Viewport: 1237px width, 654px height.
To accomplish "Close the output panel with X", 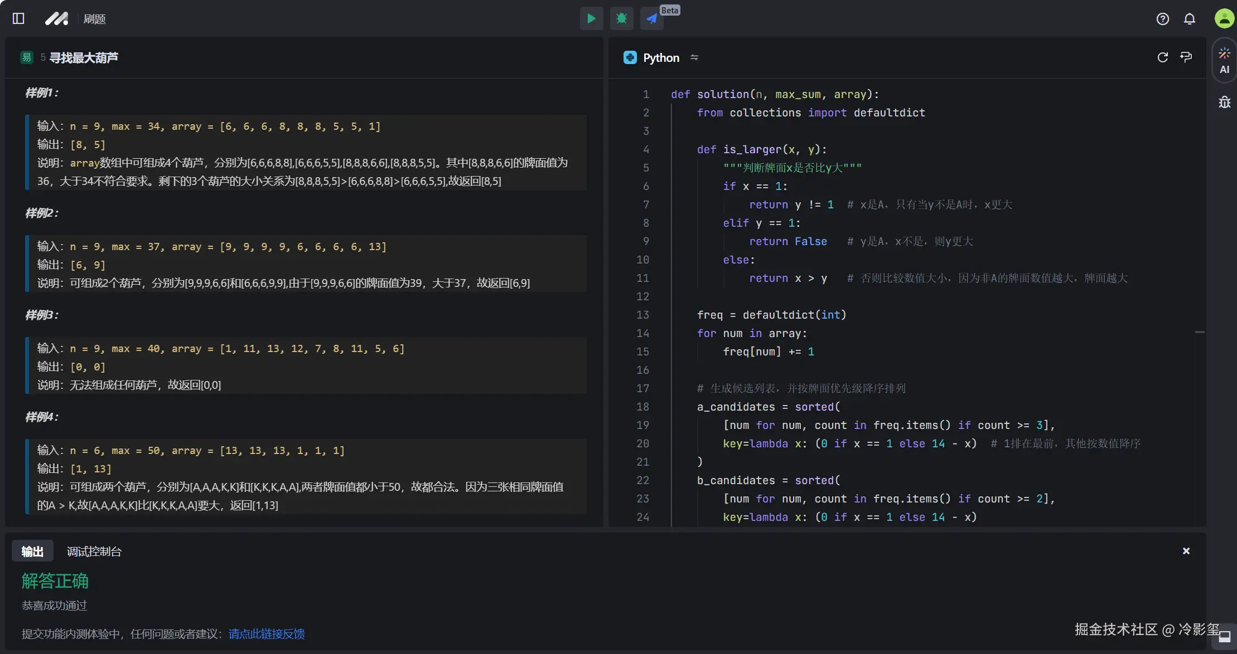I will [x=1186, y=550].
